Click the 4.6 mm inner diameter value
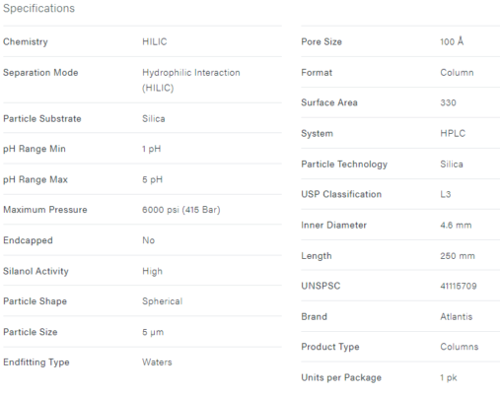The height and width of the screenshot is (394, 500). [x=456, y=226]
